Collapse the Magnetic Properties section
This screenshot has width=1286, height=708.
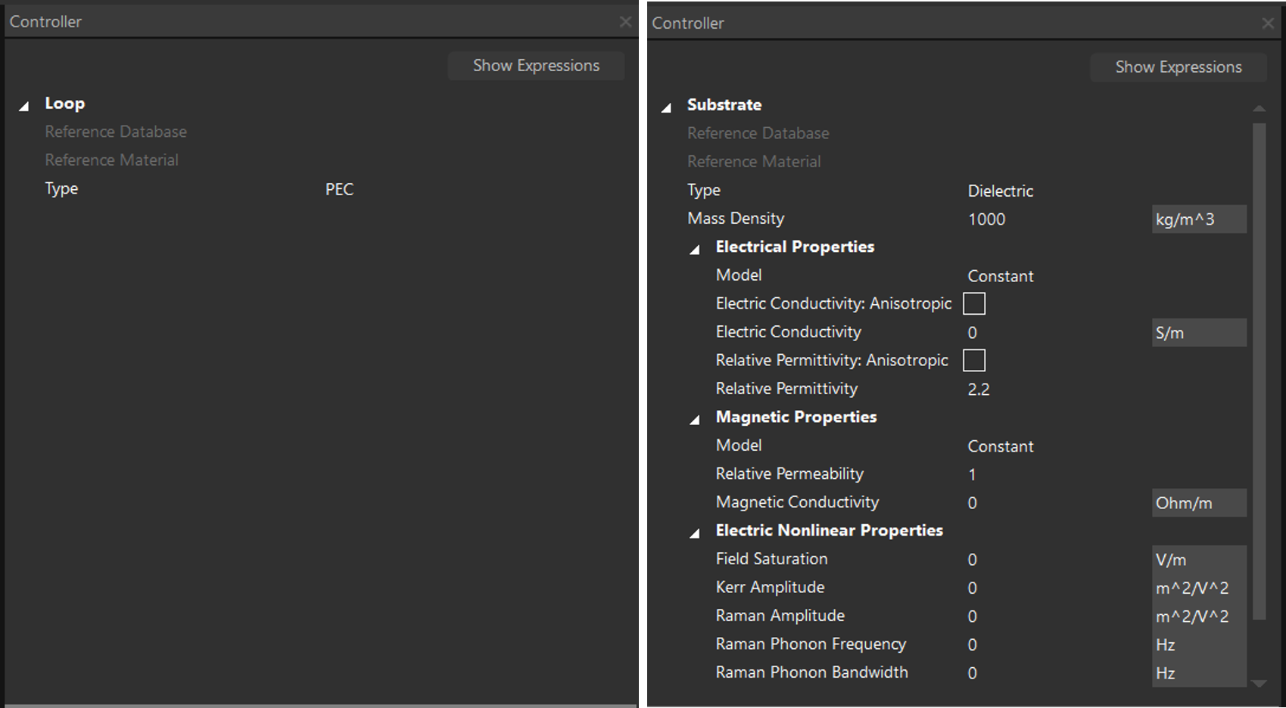coord(695,420)
